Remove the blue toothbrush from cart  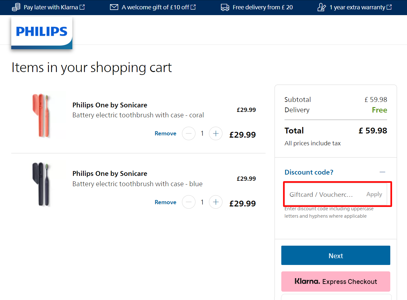pyautogui.click(x=166, y=202)
